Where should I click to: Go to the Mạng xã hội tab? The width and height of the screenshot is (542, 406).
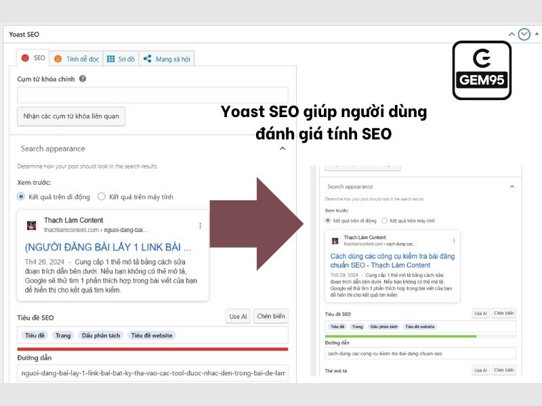(x=167, y=59)
